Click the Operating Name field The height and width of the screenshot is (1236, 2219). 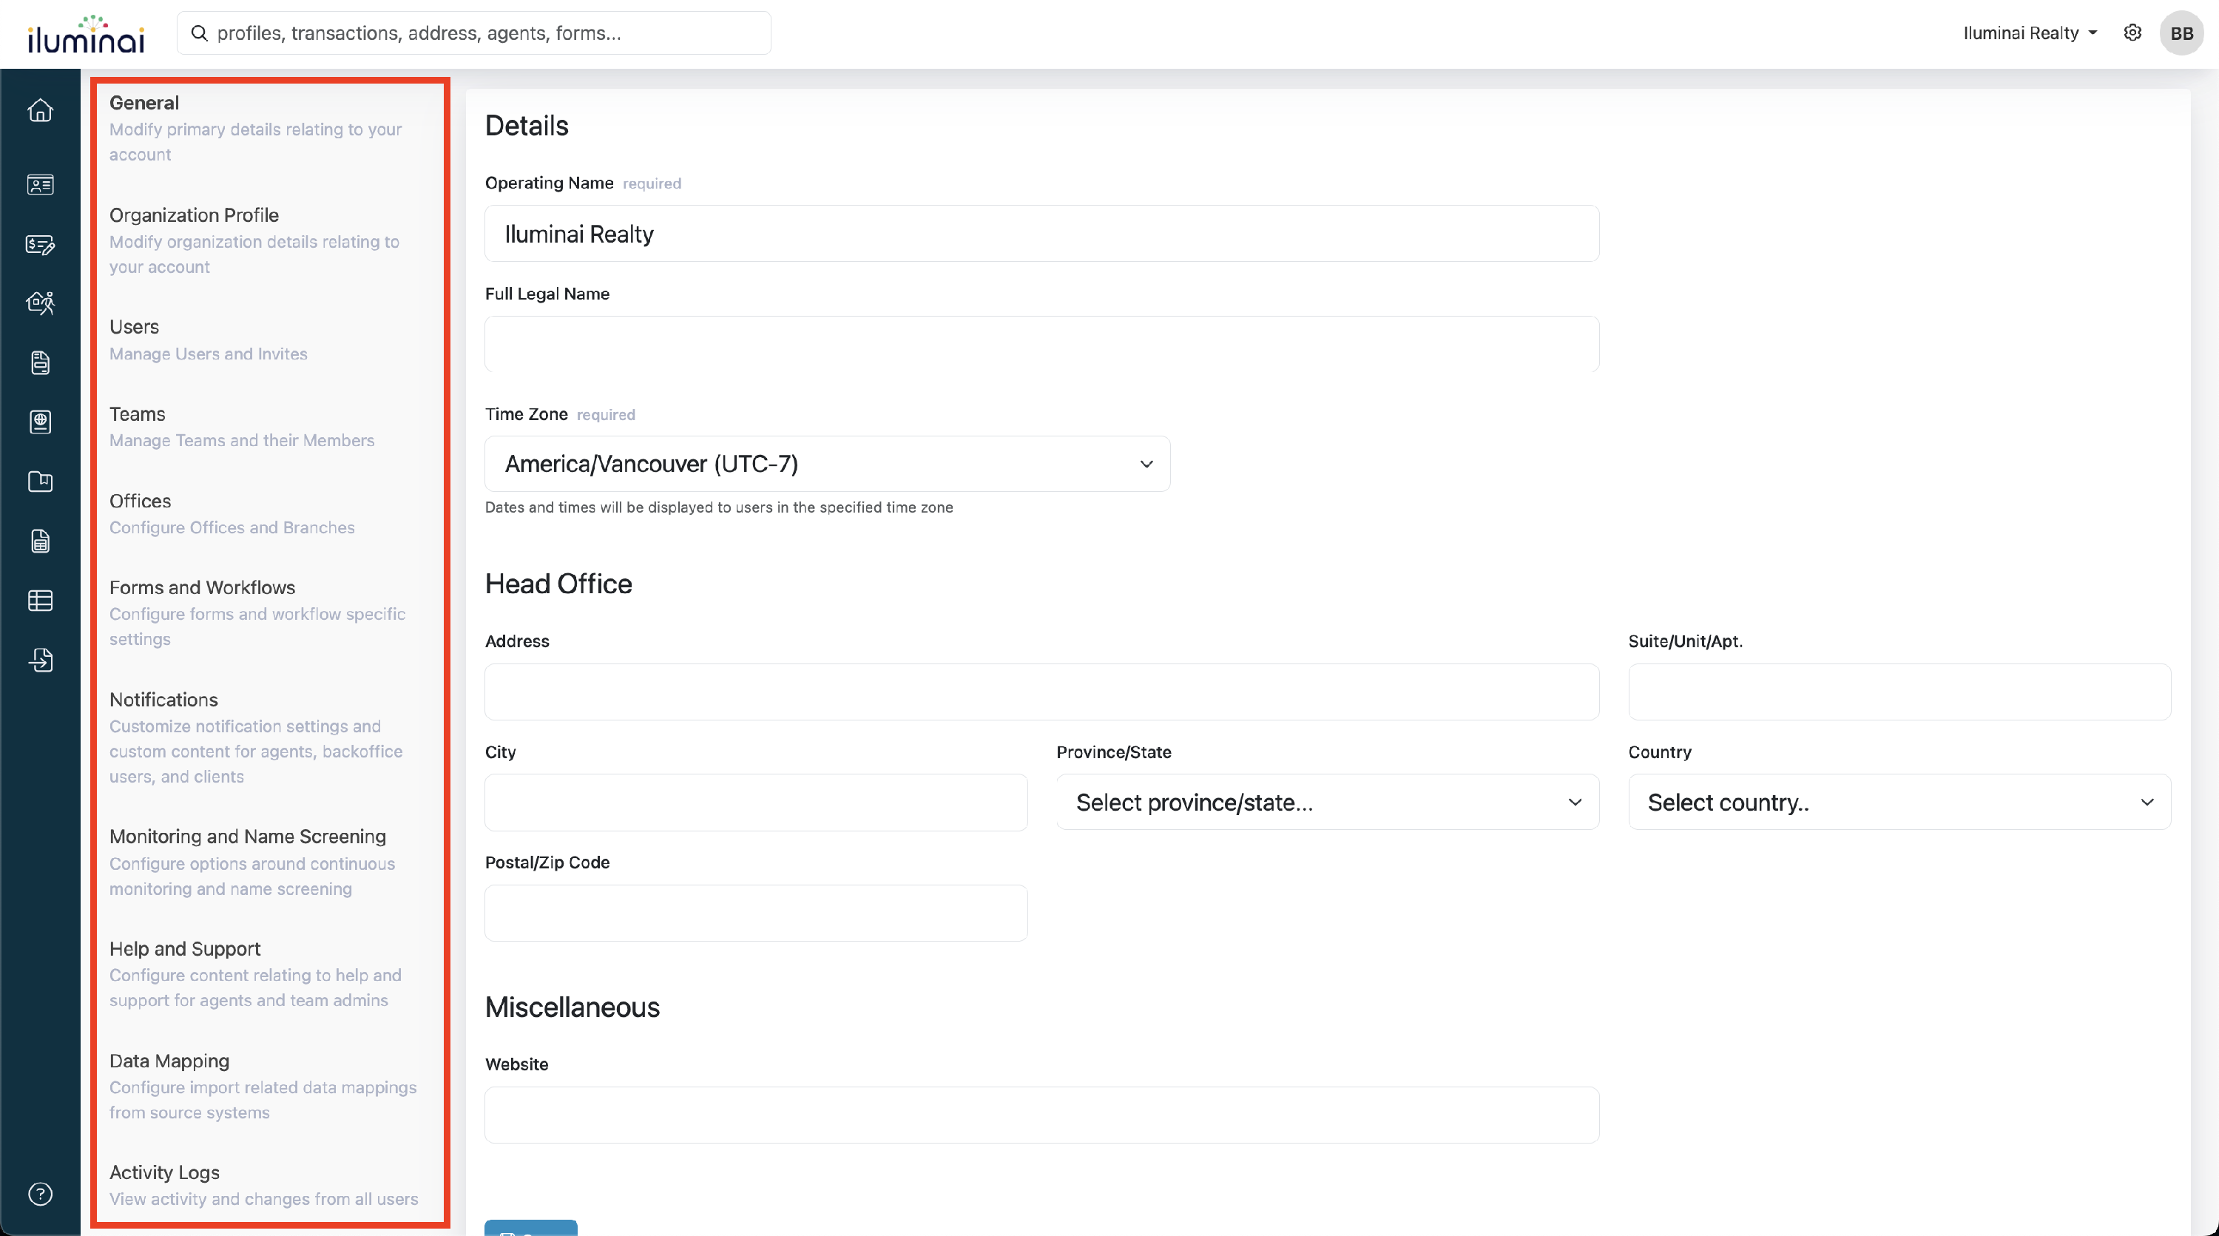pyautogui.click(x=1041, y=234)
